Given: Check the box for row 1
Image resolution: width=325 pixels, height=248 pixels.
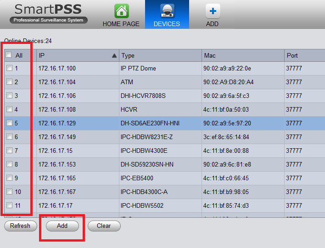Looking at the screenshot, I should pyautogui.click(x=9, y=68).
